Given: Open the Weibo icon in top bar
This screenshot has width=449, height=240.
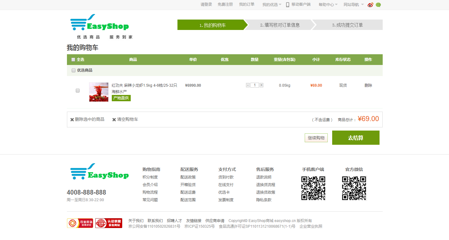Looking at the screenshot, I should (370, 5).
